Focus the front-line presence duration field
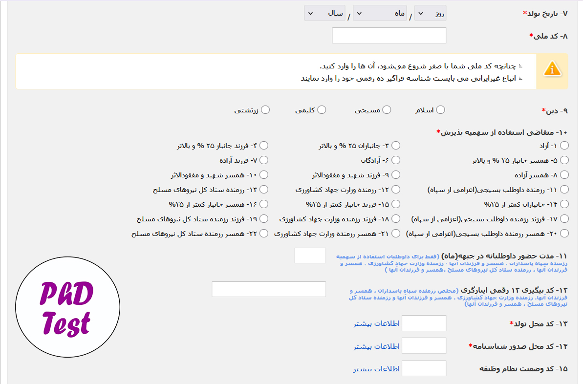This screenshot has width=583, height=384. click(310, 256)
